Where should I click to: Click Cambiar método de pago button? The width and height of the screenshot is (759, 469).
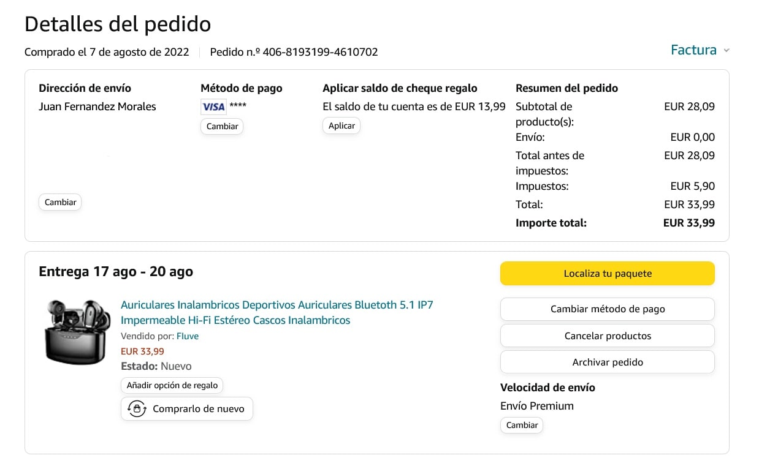click(x=607, y=309)
